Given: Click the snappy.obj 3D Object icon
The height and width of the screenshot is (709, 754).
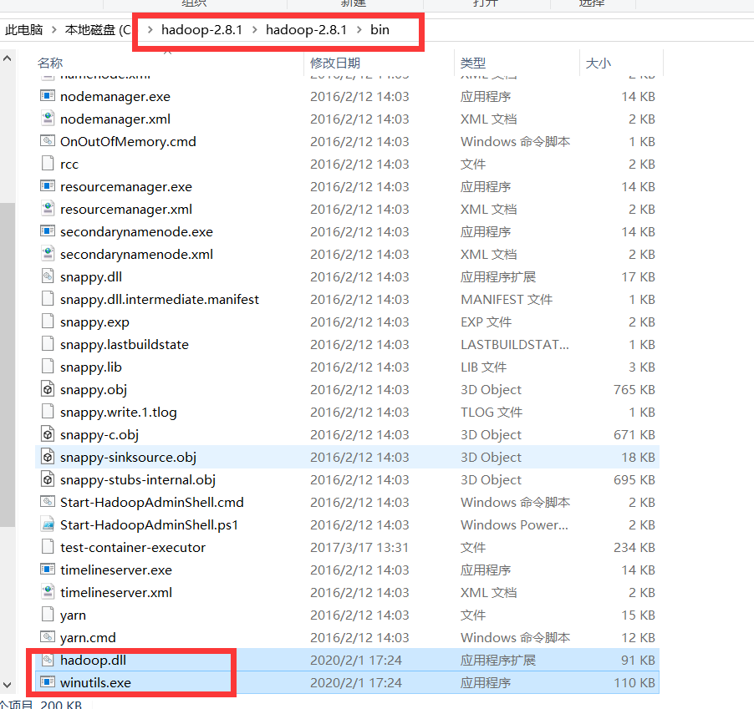Looking at the screenshot, I should (48, 389).
